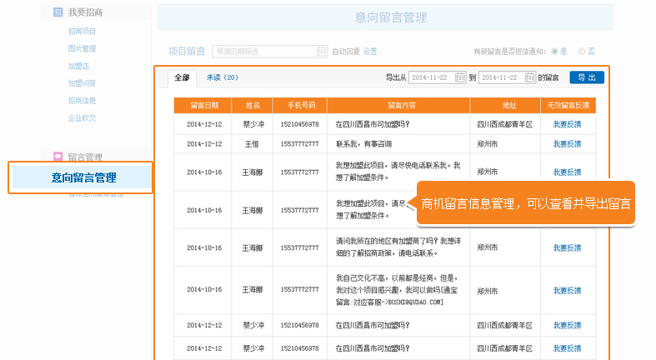Viewport: 656px width, 360px height.
Task: Click 我要反馈 for 王恒 row
Action: (567, 144)
